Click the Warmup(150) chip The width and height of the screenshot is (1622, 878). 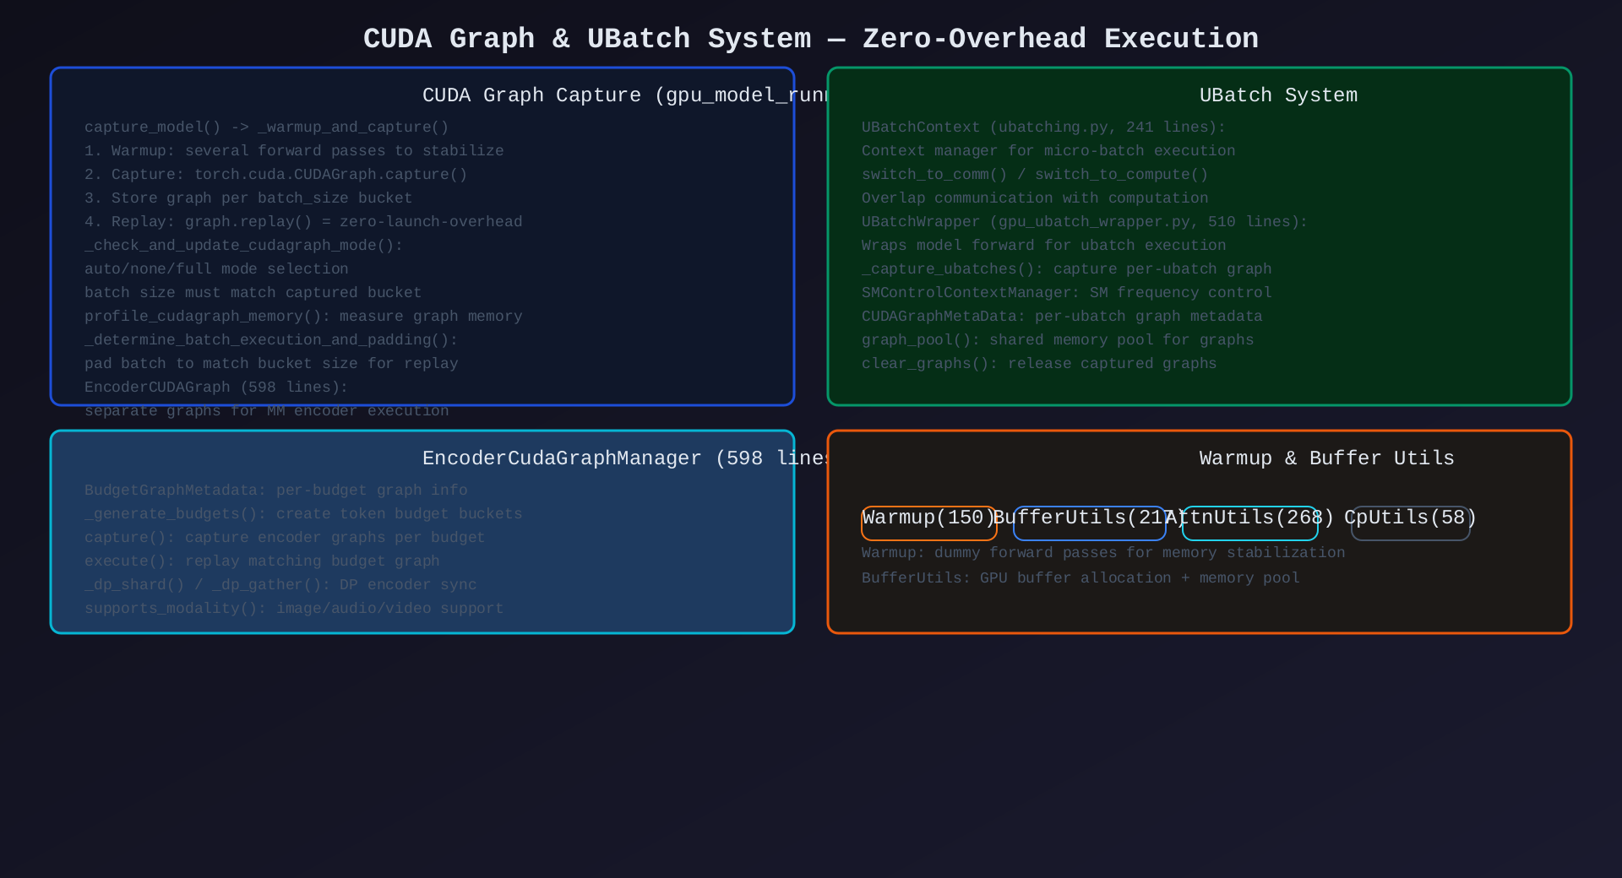point(929,523)
